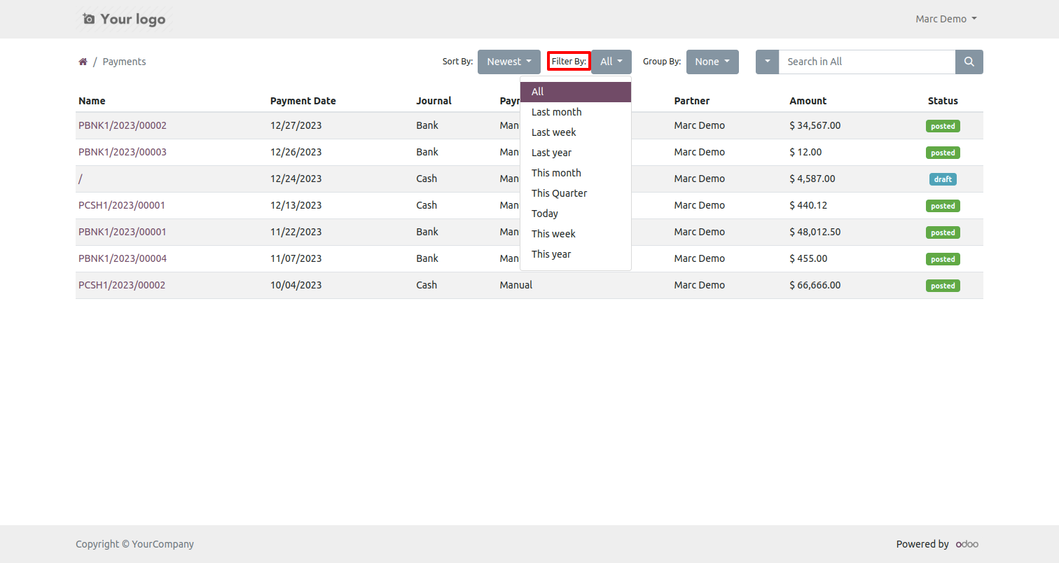Select This Quarter filter

pyautogui.click(x=576, y=193)
